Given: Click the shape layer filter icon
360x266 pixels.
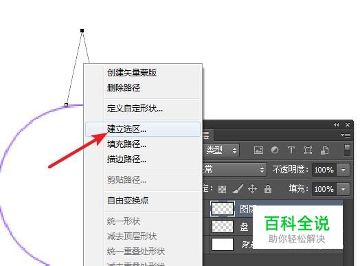Looking at the screenshot, I should (308, 151).
